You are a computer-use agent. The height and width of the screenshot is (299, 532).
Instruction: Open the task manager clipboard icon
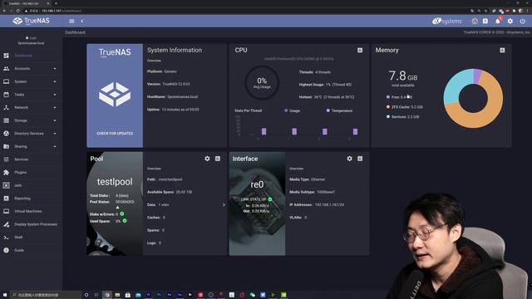coord(485,21)
